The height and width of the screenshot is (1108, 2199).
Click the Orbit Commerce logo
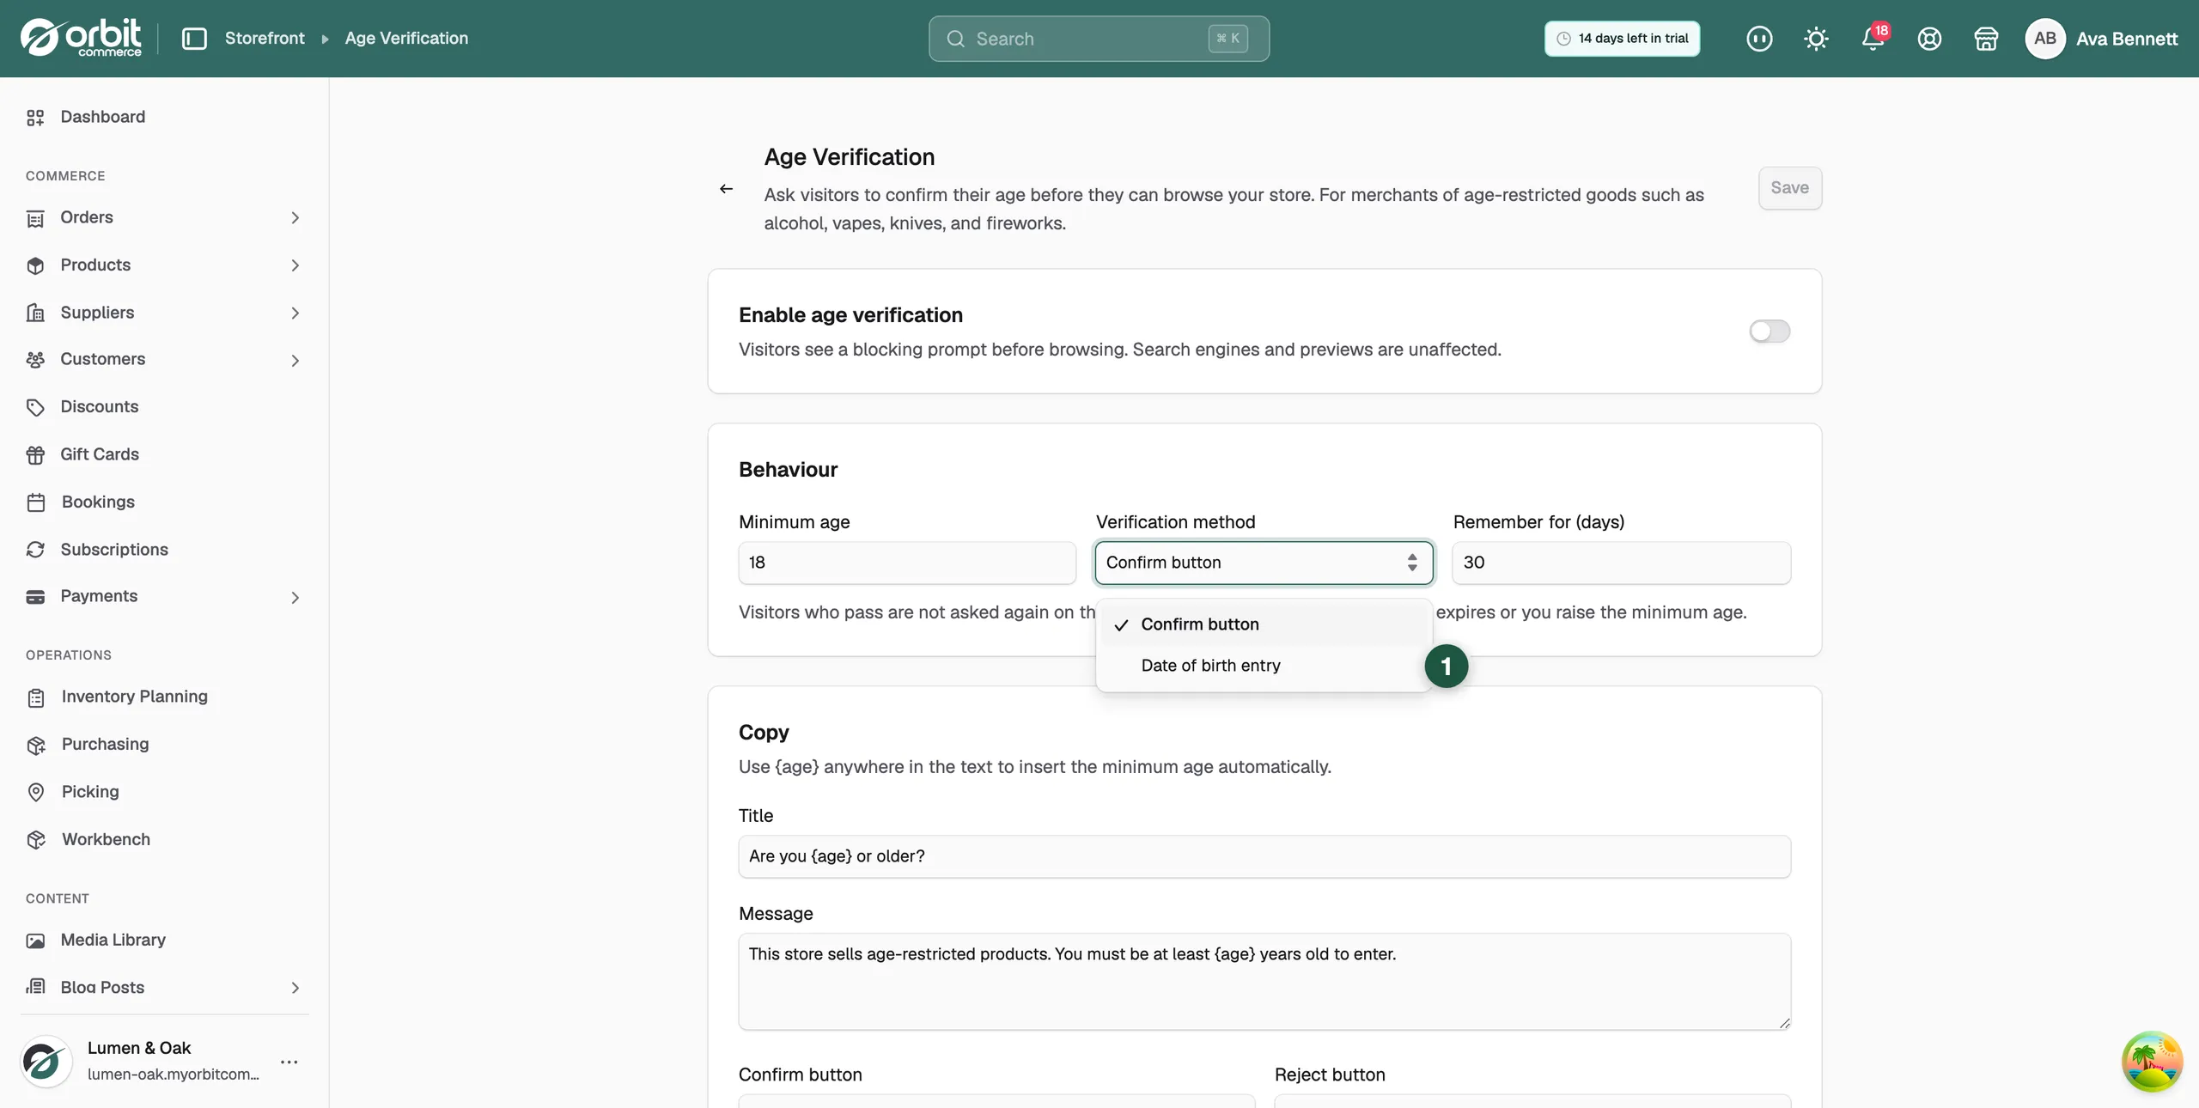point(82,38)
